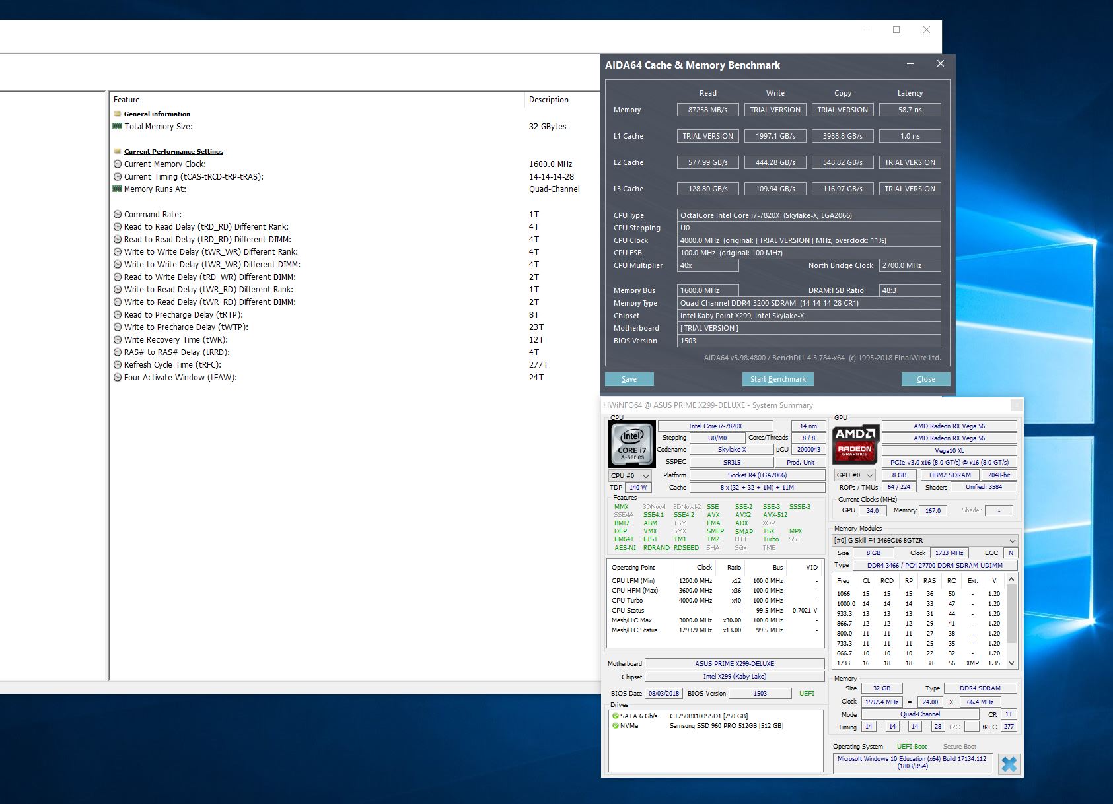
Task: Click the BIOS Date 08/03/2018 field
Action: pyautogui.click(x=664, y=694)
